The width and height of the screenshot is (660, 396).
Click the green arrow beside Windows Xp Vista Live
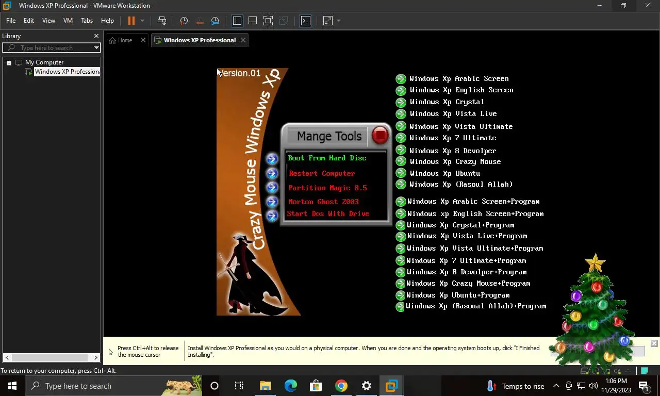[x=401, y=114]
